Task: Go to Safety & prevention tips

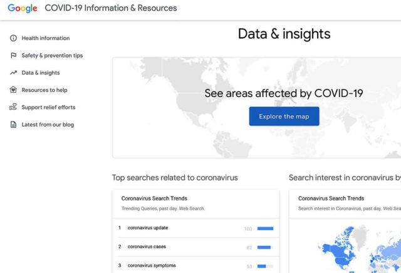Action: [52, 56]
